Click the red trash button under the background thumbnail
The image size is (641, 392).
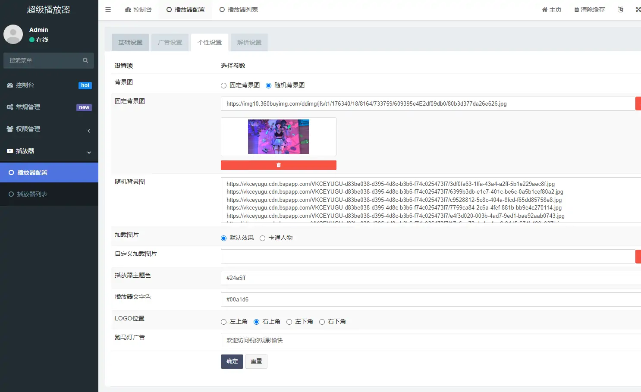coord(278,165)
